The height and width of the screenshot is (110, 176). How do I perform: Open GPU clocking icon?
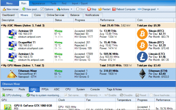(x=4, y=95)
